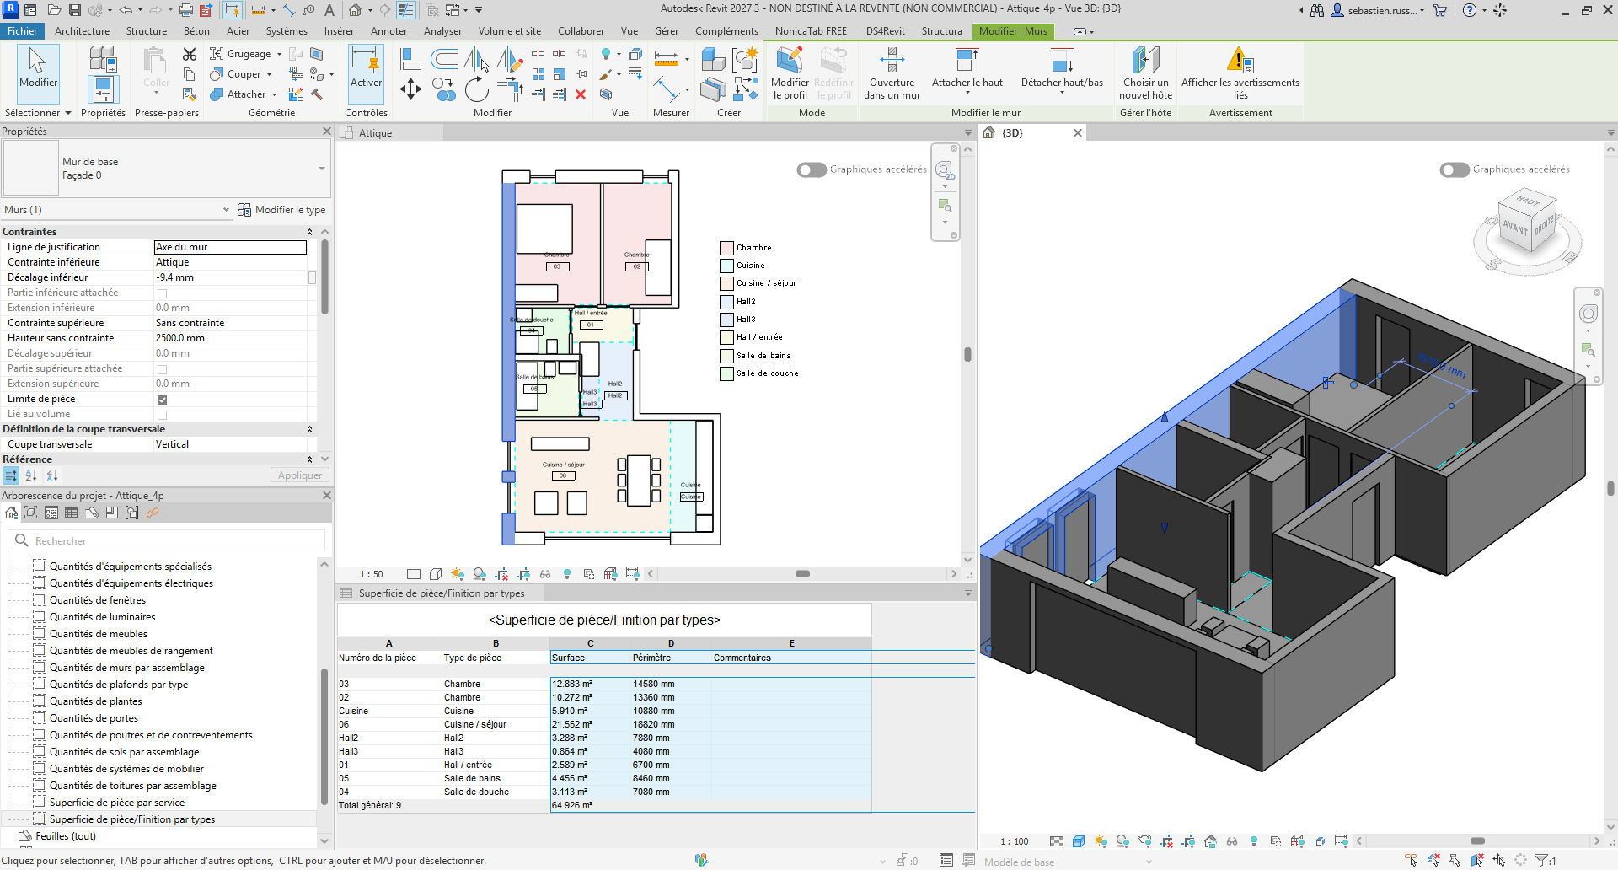1618x870 pixels.
Task: Click the project browser Rechercher field
Action: point(167,540)
